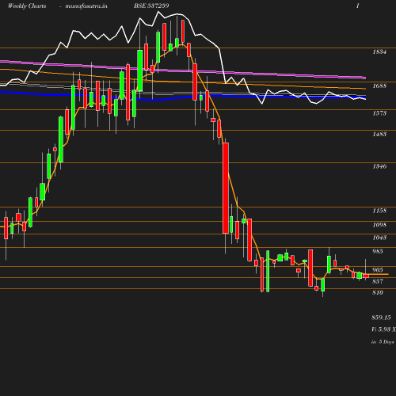396x396 pixels.
Task: Click the 1834 price level label
Action: tap(379, 51)
